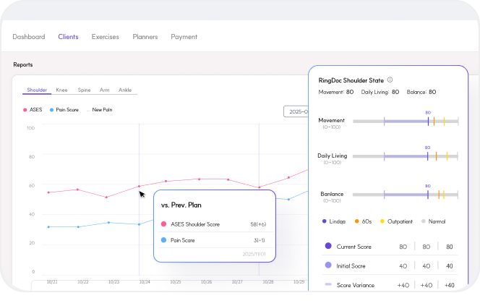Open the Payment page
The image size is (480, 306).
(x=184, y=37)
